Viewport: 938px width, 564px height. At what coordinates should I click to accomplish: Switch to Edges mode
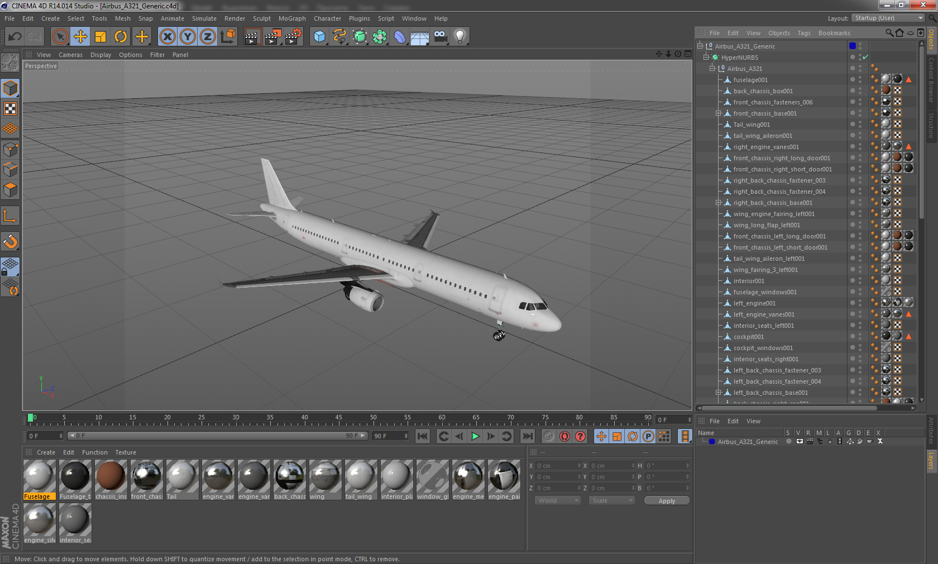pyautogui.click(x=11, y=169)
